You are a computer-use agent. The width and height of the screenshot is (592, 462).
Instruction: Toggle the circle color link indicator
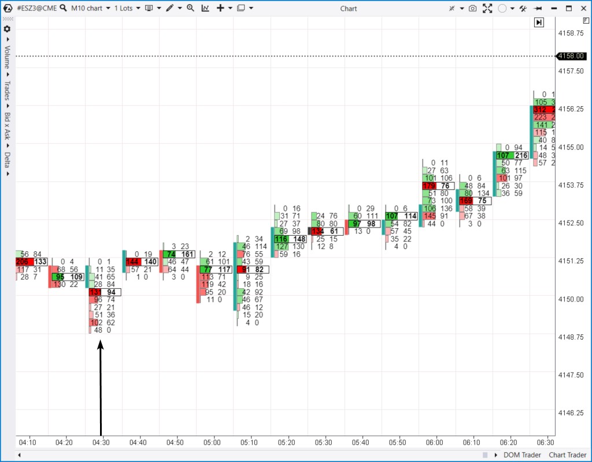point(502,9)
